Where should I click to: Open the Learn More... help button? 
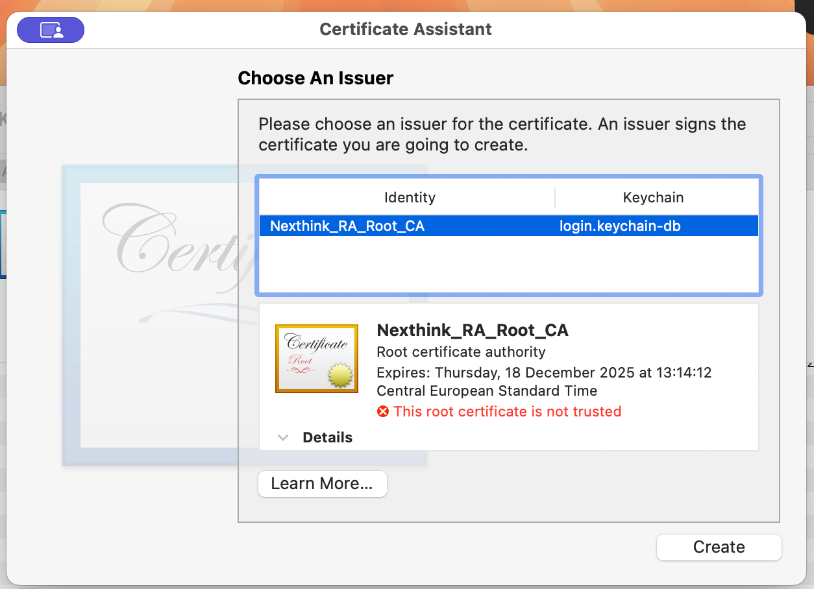[x=322, y=484]
